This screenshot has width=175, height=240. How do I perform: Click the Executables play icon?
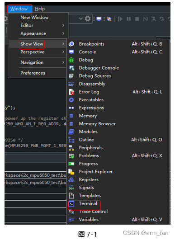(x=71, y=100)
